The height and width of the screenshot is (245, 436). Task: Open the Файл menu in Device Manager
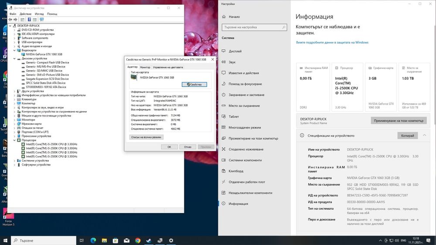[x=13, y=14]
